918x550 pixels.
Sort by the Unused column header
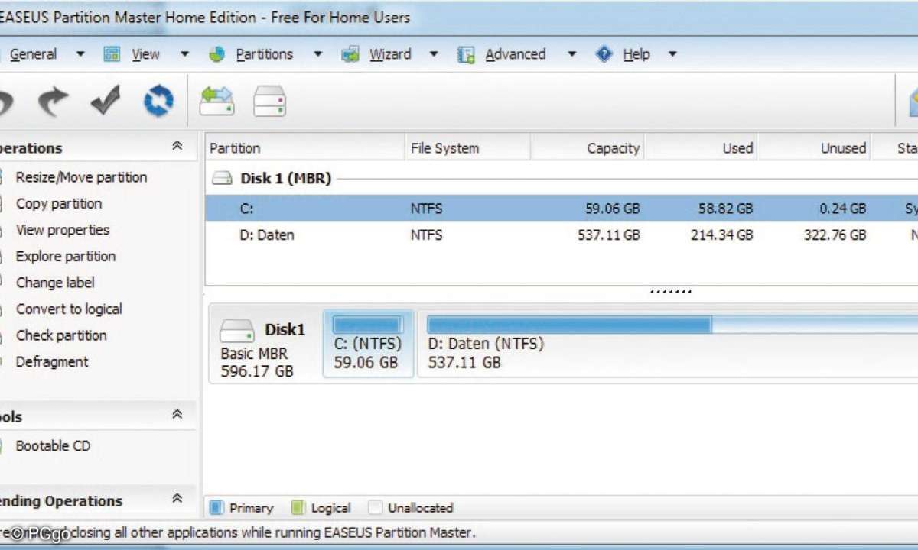point(814,148)
